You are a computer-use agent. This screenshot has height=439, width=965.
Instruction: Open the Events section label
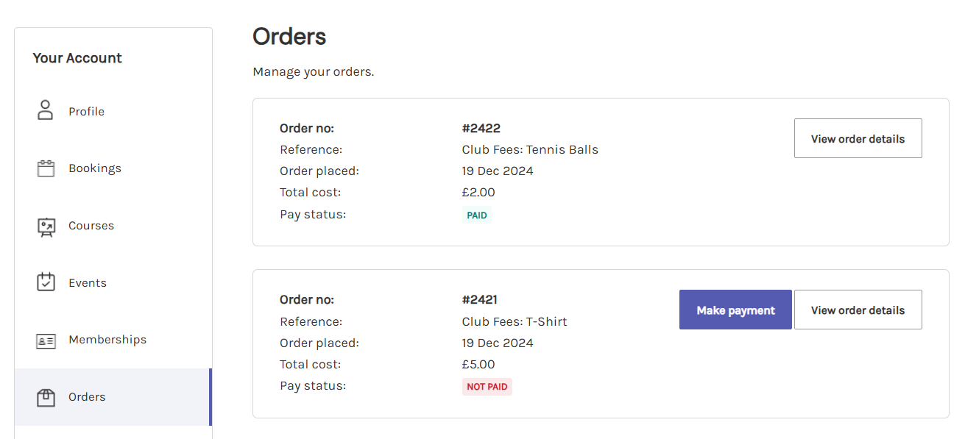pos(88,283)
